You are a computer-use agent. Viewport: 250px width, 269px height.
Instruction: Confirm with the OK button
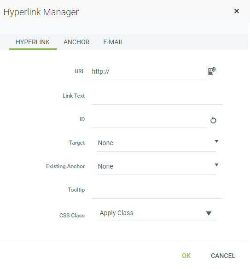[186, 256]
